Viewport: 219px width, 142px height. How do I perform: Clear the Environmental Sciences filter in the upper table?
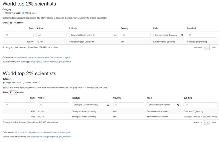pyautogui.click(x=182, y=35)
